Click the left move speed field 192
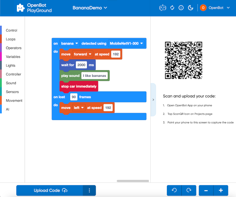 pos(108,108)
